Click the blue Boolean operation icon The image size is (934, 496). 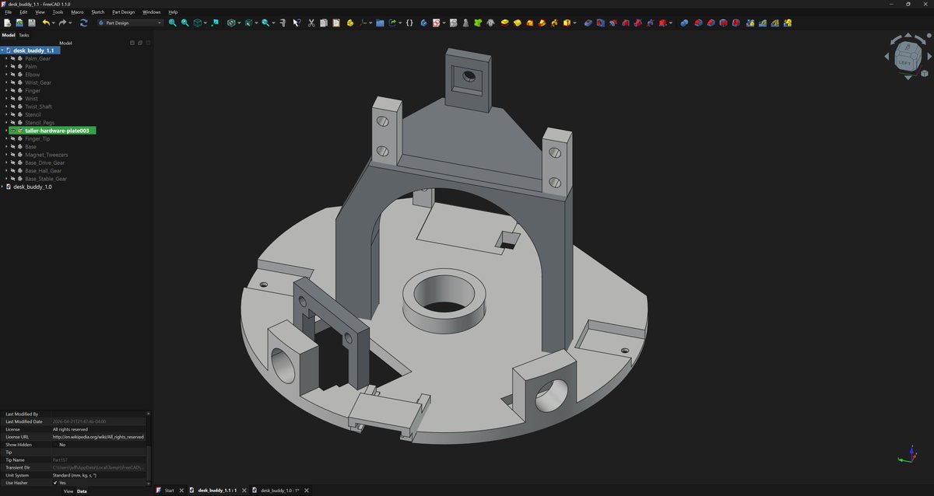(x=684, y=23)
